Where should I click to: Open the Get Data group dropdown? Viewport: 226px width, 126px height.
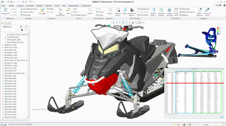[x=29, y=19]
